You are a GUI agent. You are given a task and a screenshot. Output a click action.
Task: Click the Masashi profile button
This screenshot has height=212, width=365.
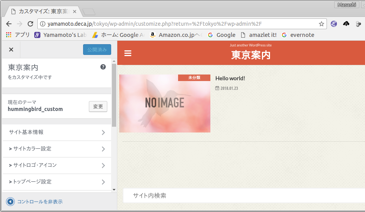[347, 5]
